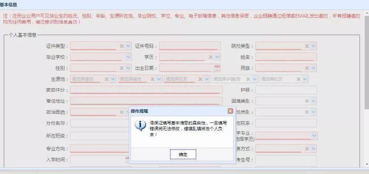
Task: Clear the 院校类型 field using its X icon
Action: (x=307, y=46)
